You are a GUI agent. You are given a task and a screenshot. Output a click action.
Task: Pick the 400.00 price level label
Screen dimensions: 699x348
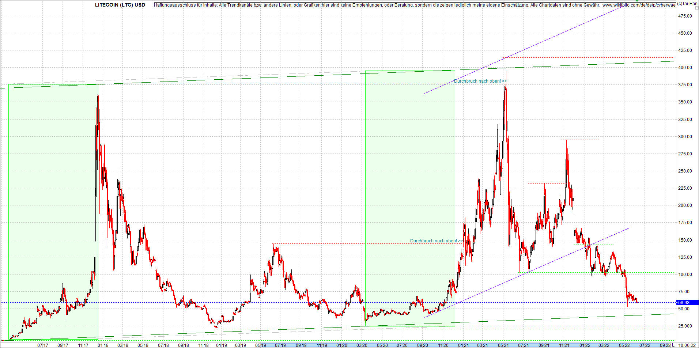[x=685, y=68]
